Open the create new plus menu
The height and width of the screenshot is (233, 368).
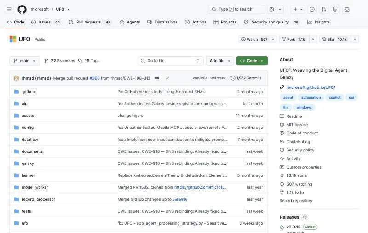(x=298, y=9)
